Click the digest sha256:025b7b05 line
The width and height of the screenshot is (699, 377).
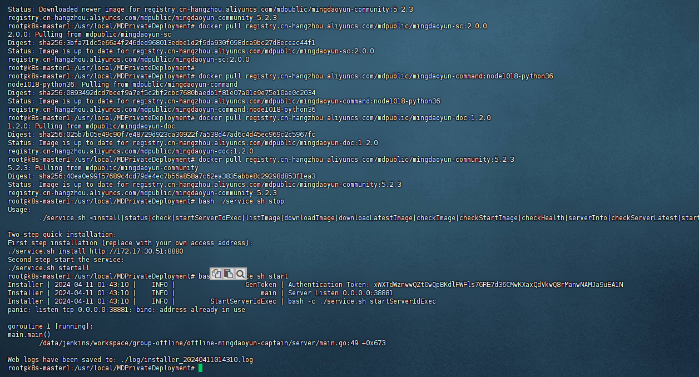point(161,135)
